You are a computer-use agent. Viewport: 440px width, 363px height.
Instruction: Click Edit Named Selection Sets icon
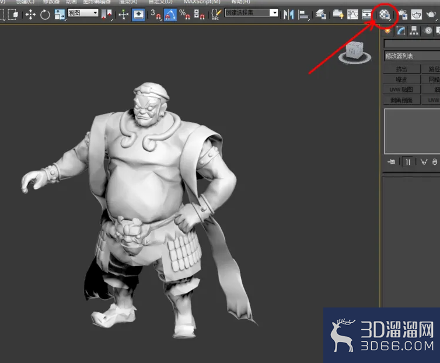tap(216, 15)
